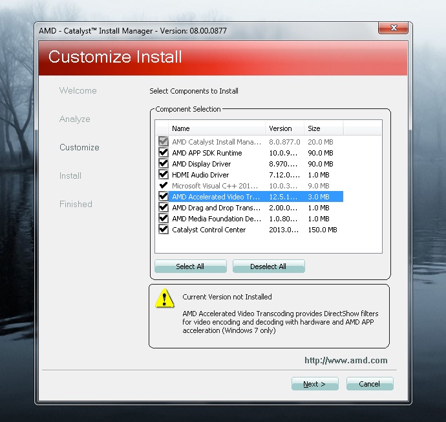This screenshot has height=422, width=446.
Task: Toggle AMD Media Foundation Decoders checkbox
Action: point(164,218)
